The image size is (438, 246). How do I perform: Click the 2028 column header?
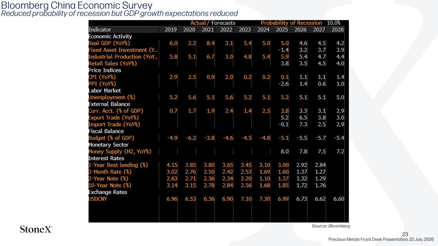pyautogui.click(x=338, y=30)
